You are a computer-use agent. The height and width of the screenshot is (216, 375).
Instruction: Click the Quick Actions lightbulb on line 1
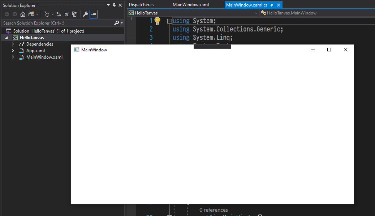pos(157,21)
